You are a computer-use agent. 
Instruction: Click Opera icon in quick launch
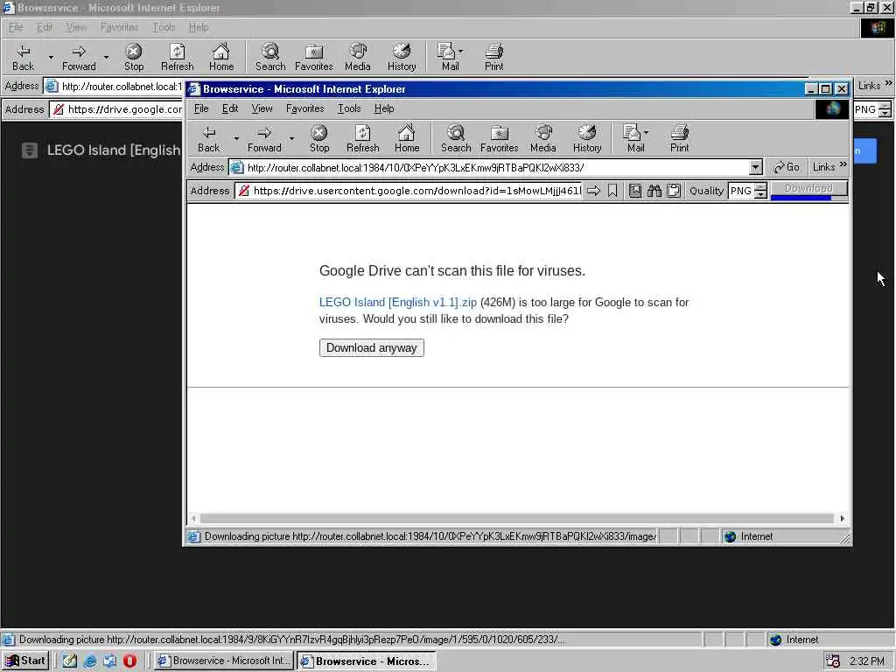click(x=129, y=661)
